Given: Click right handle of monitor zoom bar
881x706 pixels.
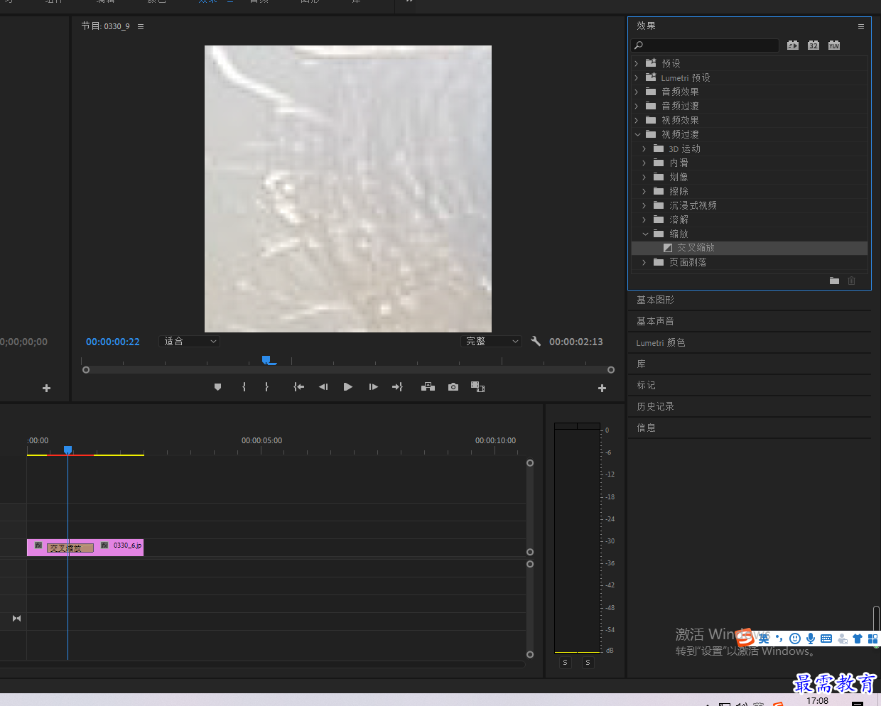Looking at the screenshot, I should [x=611, y=369].
